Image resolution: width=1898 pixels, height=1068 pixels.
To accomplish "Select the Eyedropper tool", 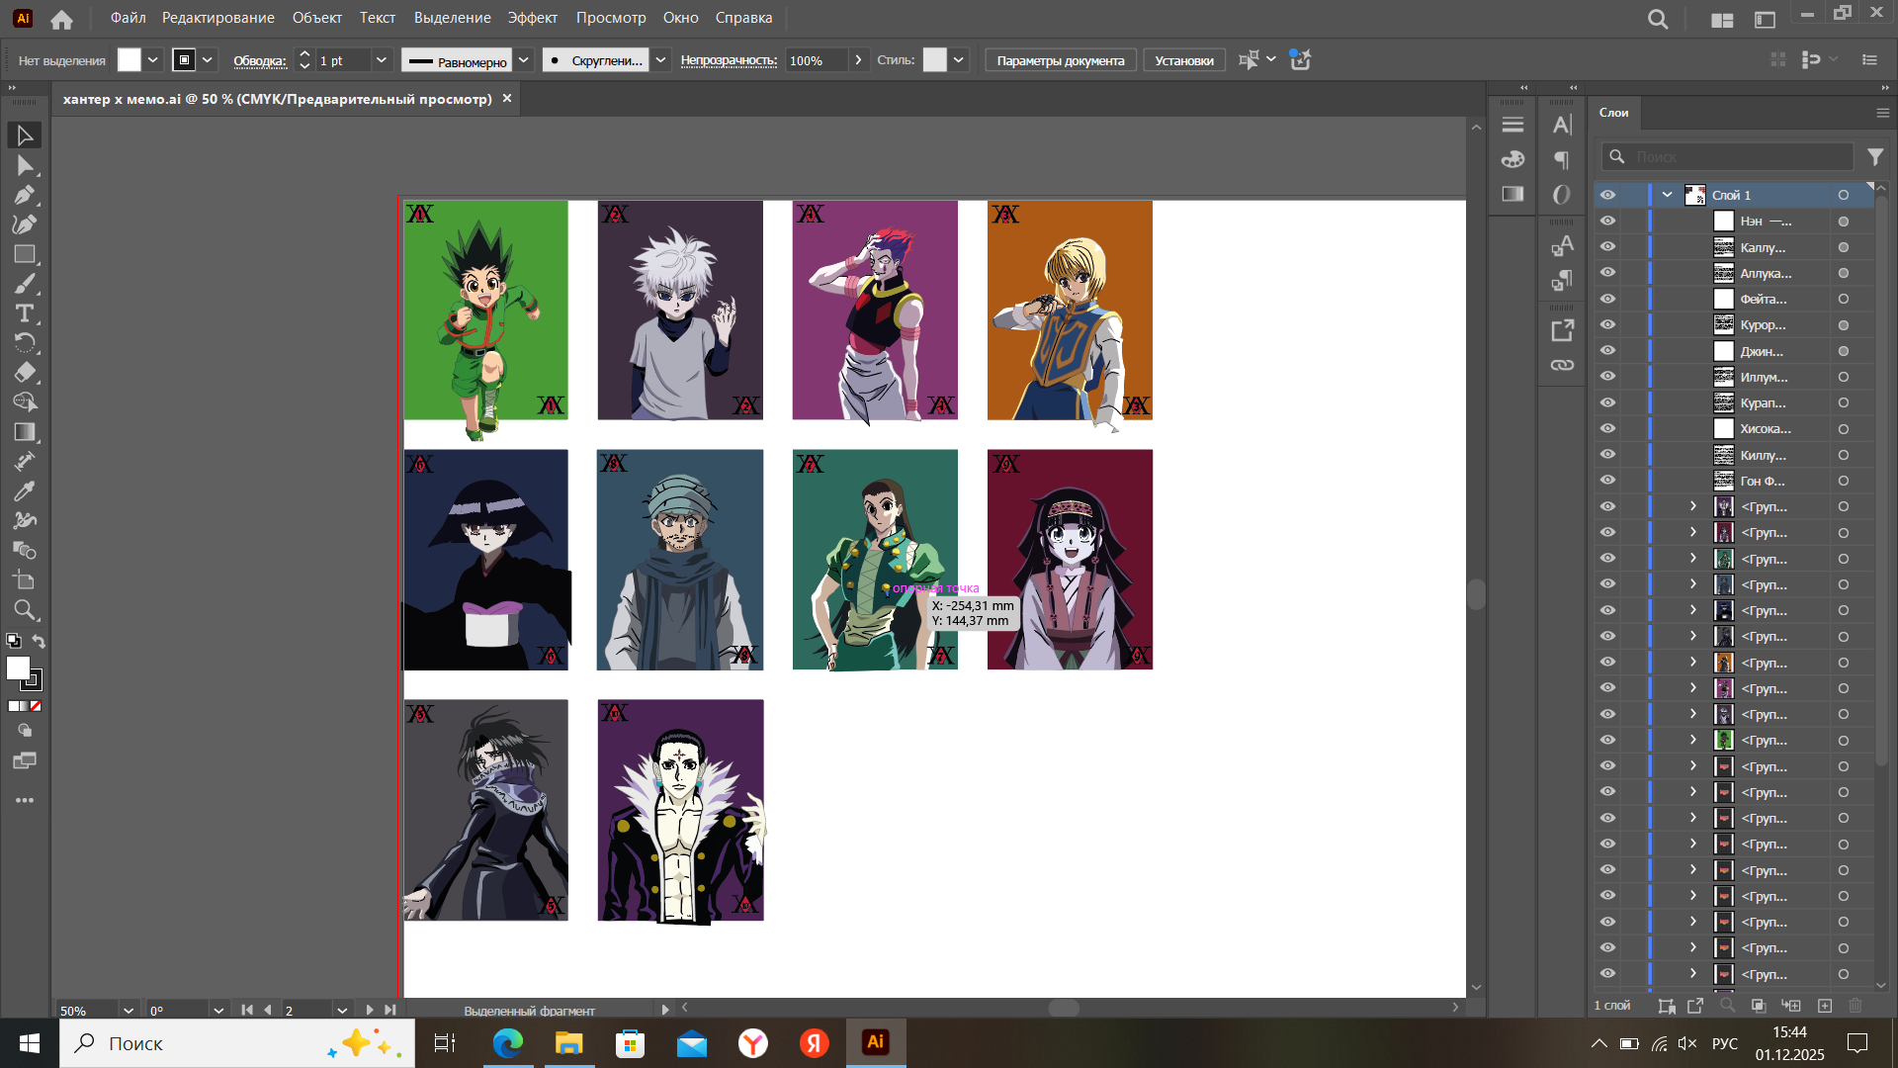I will pos(25,491).
